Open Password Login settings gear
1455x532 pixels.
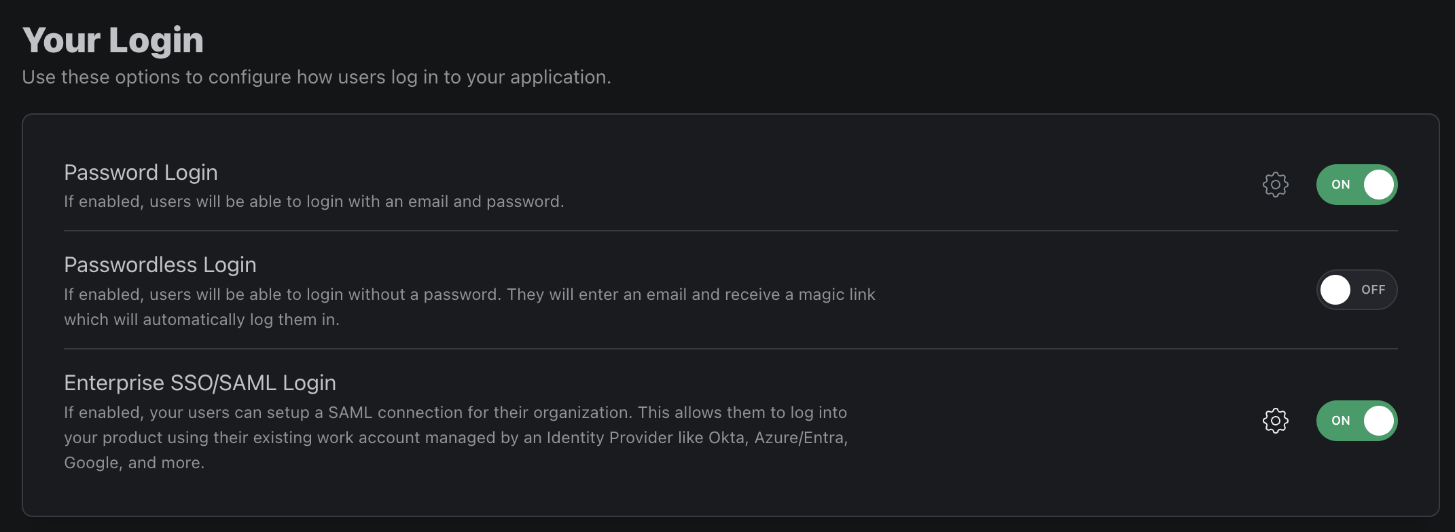[x=1275, y=185]
